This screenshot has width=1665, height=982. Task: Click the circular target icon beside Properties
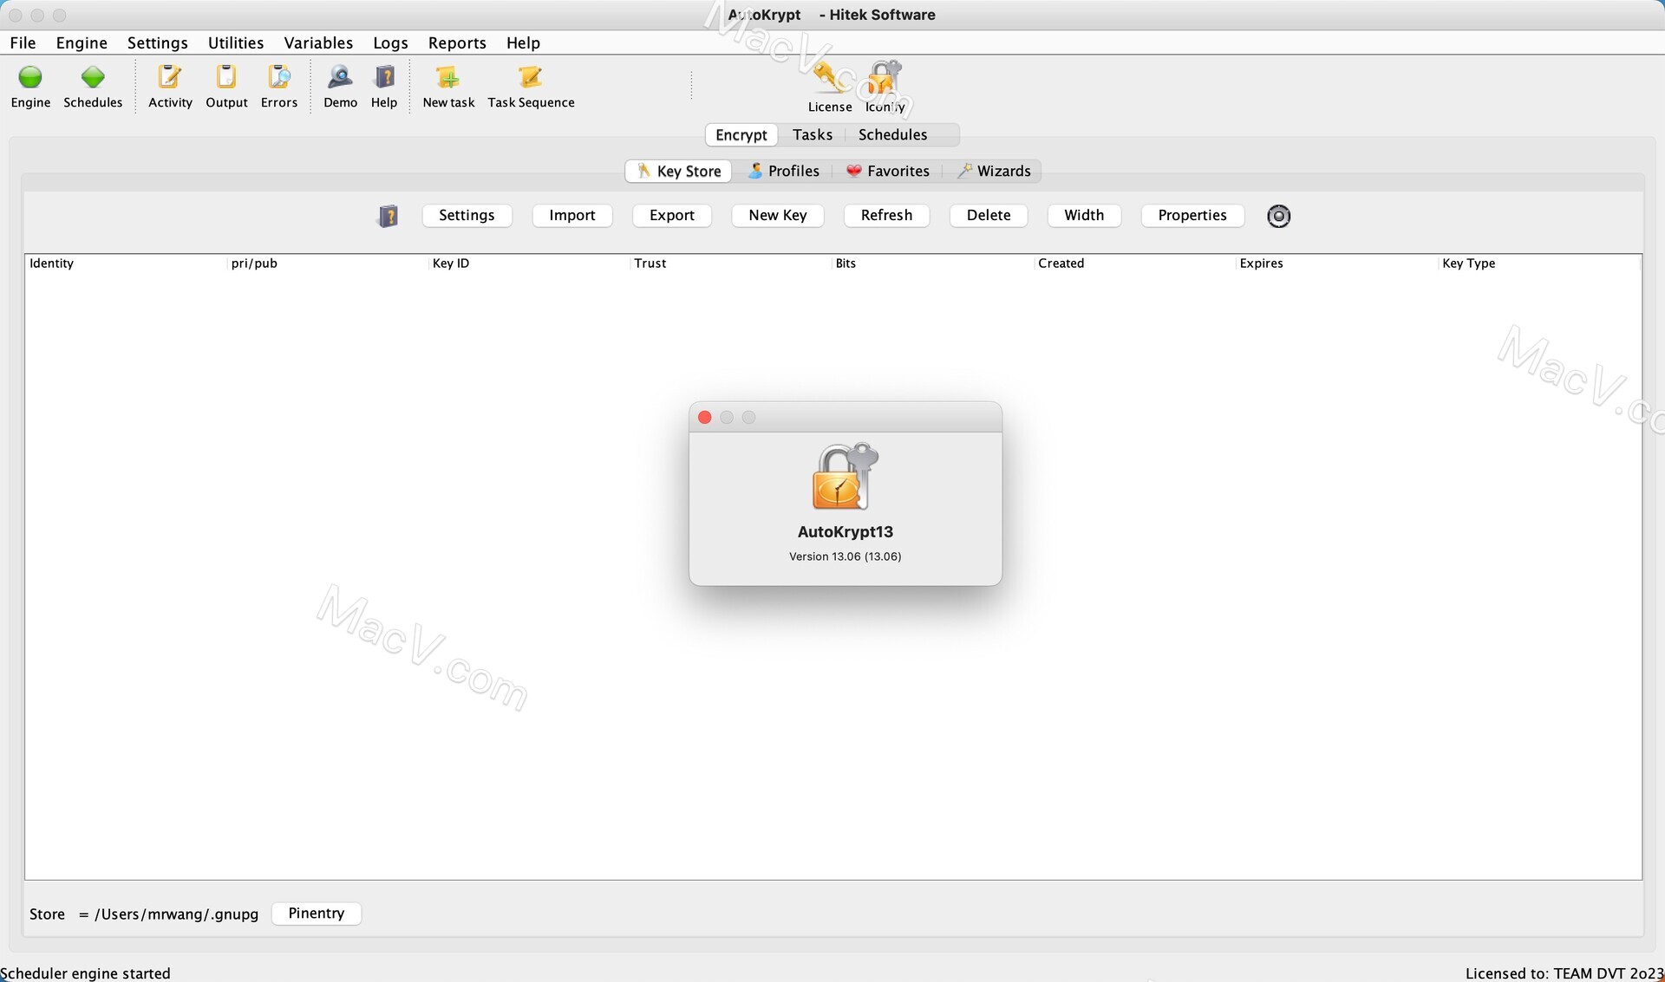click(1278, 216)
